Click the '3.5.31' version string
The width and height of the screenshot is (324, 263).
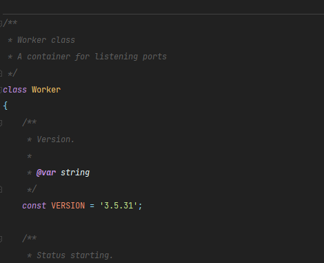[x=119, y=206]
